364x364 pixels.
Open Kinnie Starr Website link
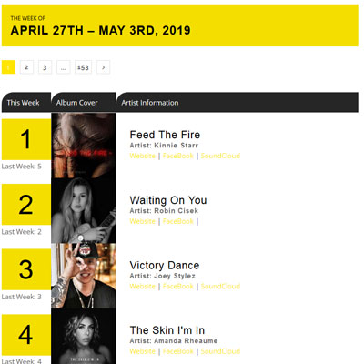pos(142,156)
